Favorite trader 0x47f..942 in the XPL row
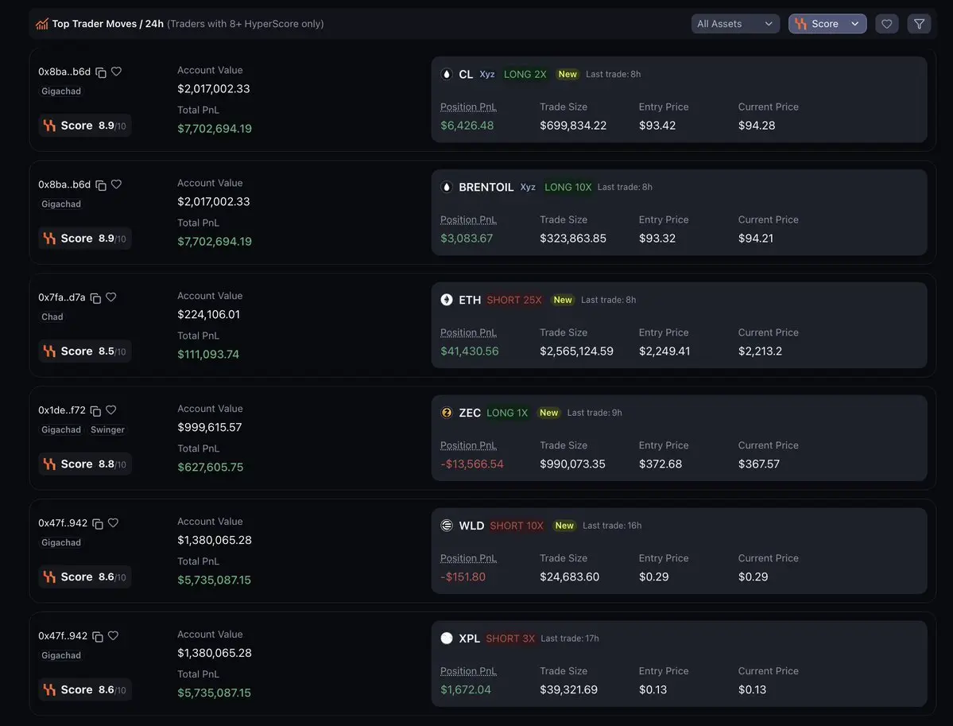Image resolution: width=953 pixels, height=726 pixels. click(x=113, y=635)
